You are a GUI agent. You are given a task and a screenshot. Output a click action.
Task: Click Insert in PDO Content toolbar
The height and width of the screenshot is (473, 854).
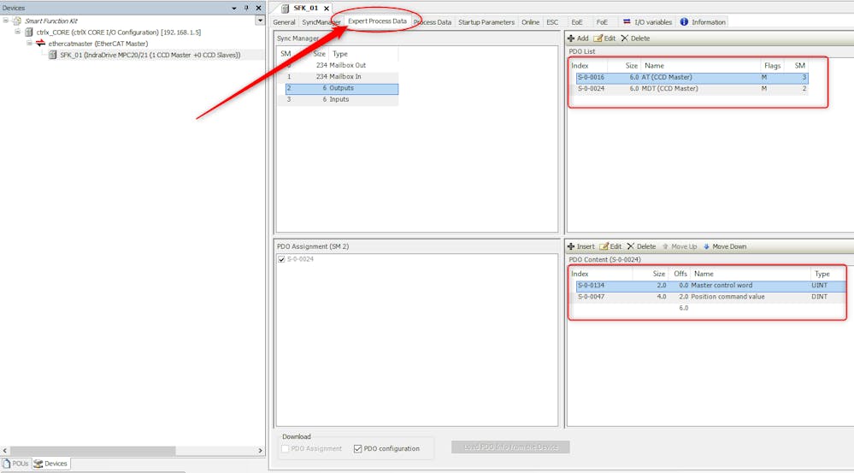[580, 246]
